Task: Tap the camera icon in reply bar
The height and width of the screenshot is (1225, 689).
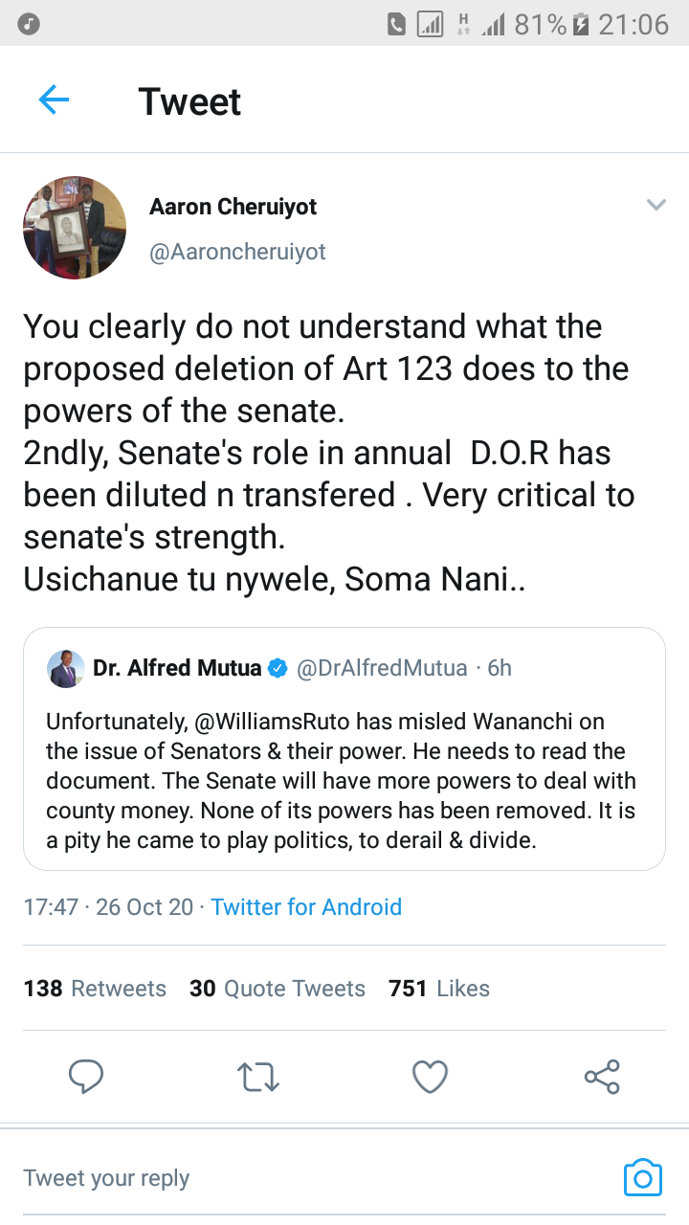Action: point(642,1177)
